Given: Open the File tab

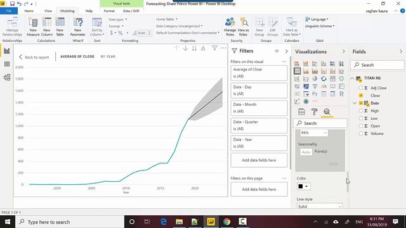Looking at the screenshot, I should coord(9,11).
